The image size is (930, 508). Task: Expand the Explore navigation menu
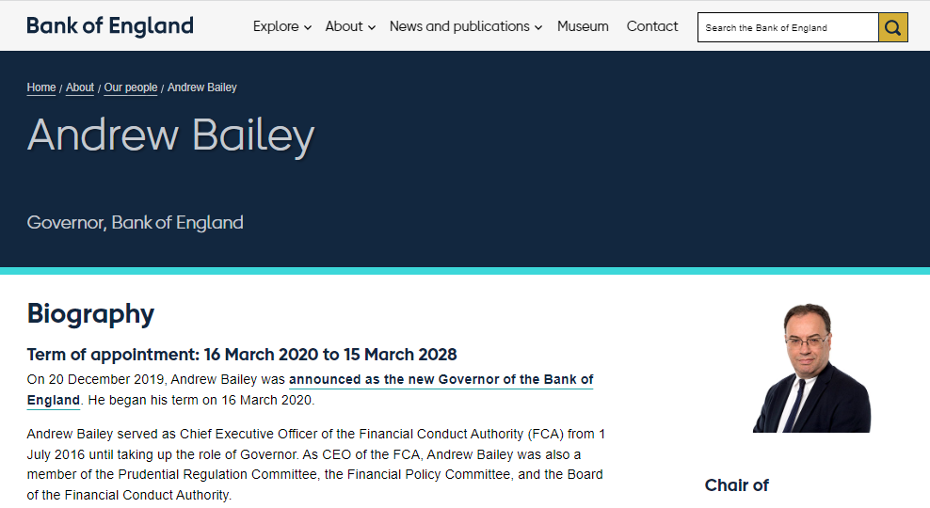click(281, 26)
